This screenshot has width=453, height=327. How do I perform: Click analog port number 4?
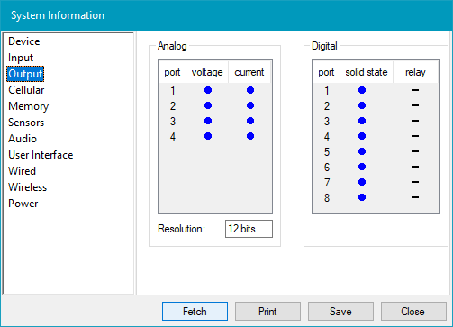point(173,137)
